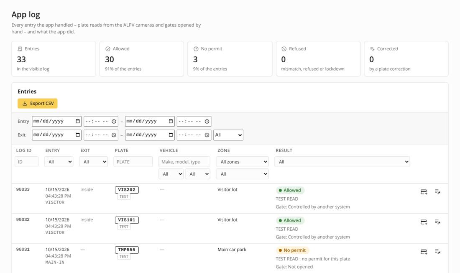Image resolution: width=460 pixels, height=273 pixels.
Task: Open the left All dropdown under the vehicle filter
Action: (171, 174)
